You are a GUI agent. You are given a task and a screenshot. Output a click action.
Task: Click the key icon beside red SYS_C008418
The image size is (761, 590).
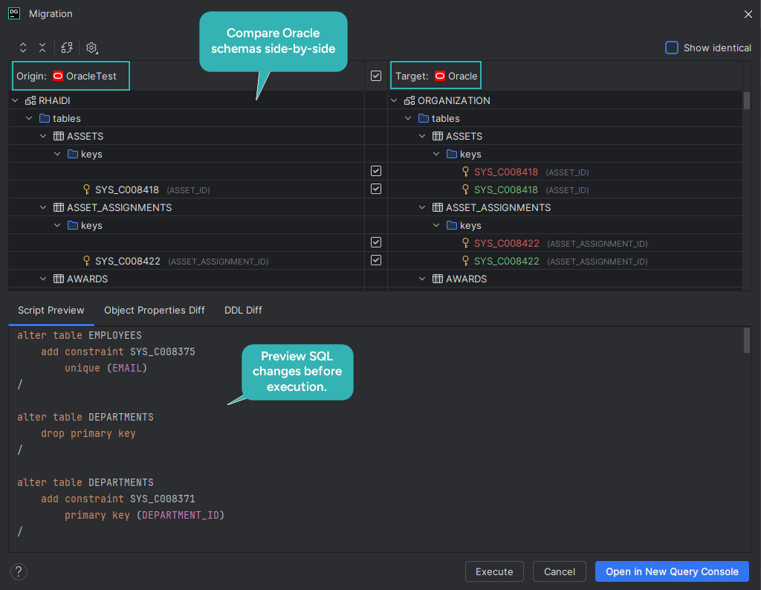(465, 172)
